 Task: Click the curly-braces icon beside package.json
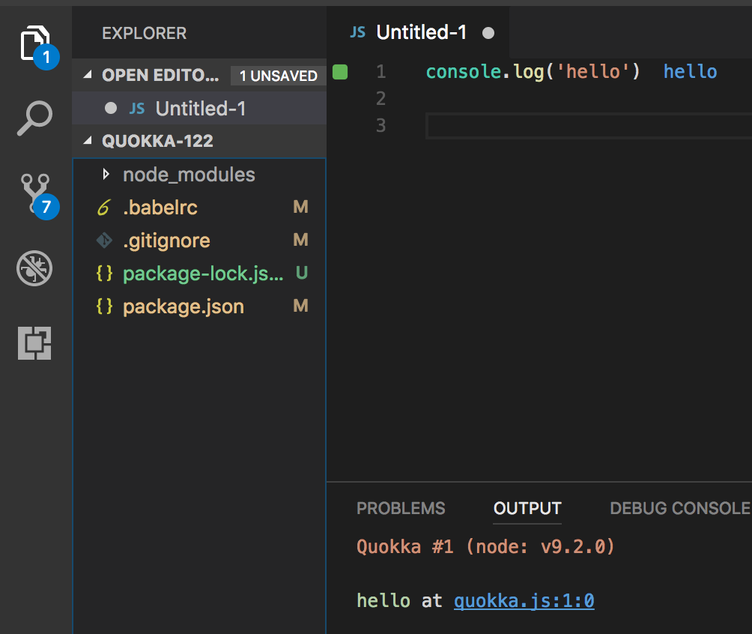pyautogui.click(x=105, y=306)
